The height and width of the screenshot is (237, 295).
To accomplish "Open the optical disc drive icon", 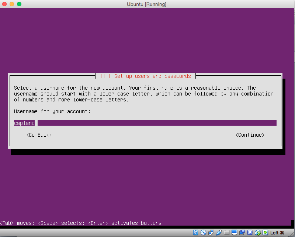I will click(203, 233).
